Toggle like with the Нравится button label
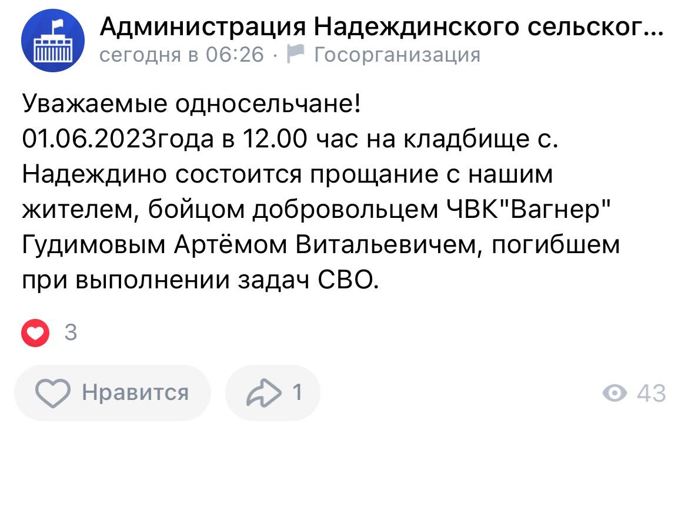Screen dimensions: 688x518 135,392
